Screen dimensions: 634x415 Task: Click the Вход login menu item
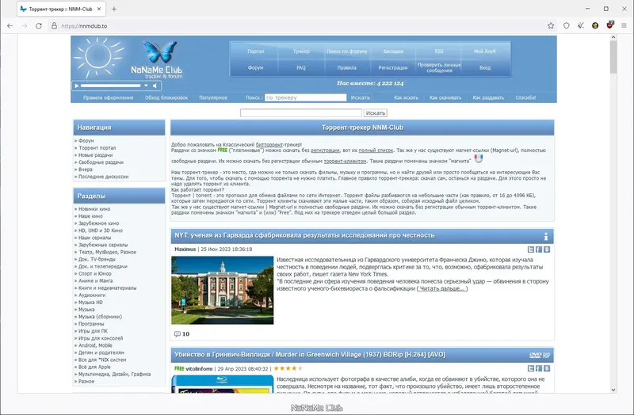[485, 68]
